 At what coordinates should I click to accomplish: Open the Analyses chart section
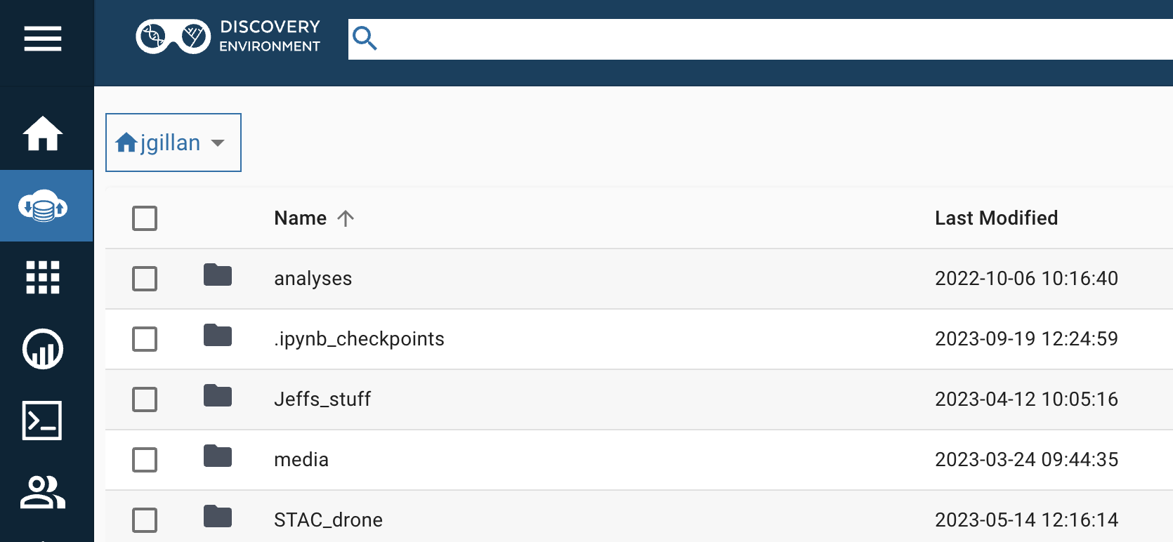point(43,349)
